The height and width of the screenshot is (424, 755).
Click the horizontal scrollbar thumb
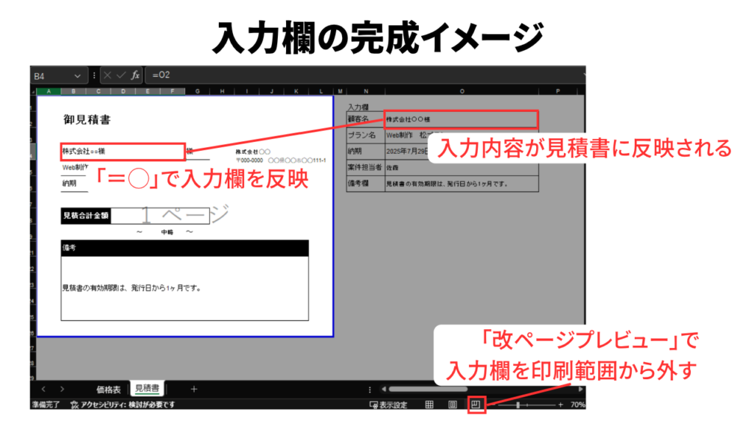pyautogui.click(x=428, y=389)
